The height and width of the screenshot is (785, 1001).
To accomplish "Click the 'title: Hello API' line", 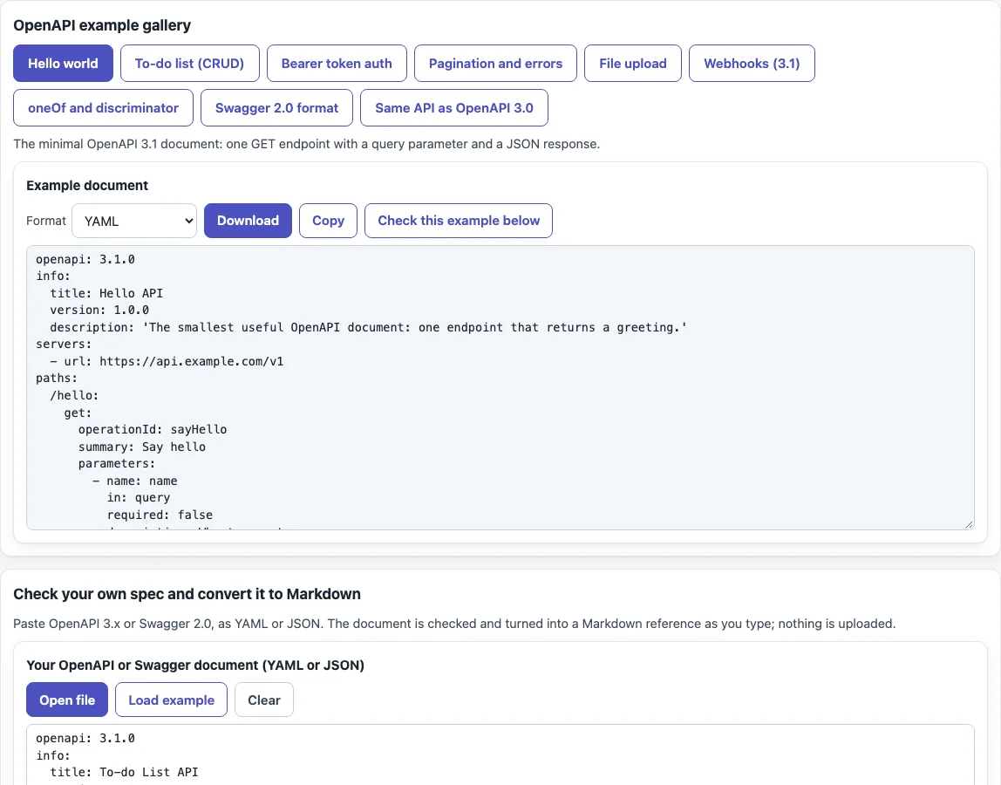I will point(106,293).
